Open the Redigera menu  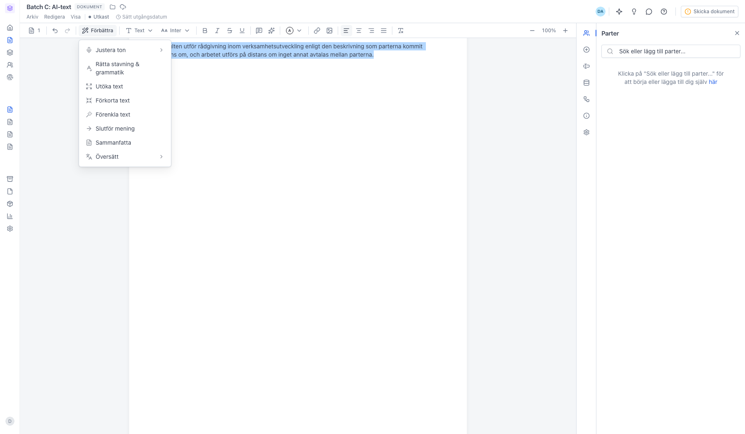pyautogui.click(x=55, y=17)
